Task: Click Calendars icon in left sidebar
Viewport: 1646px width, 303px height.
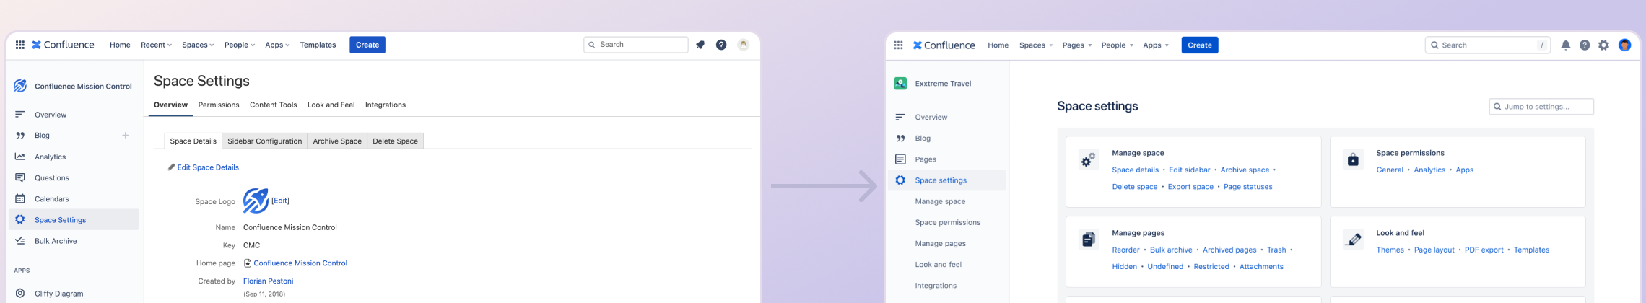Action: point(20,198)
